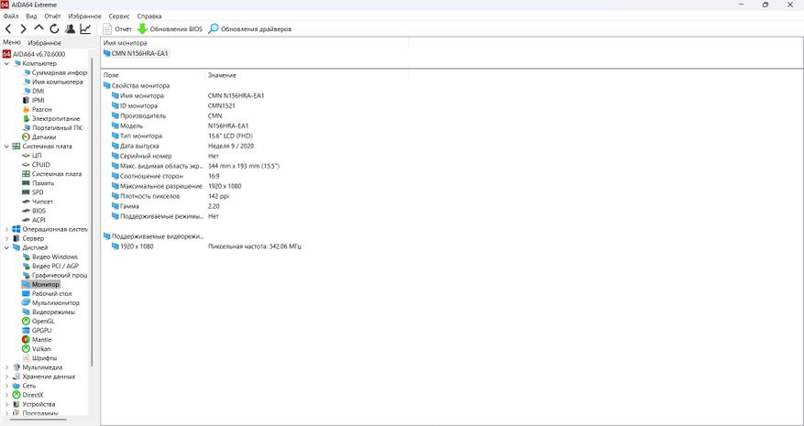
Task: Switch to the Избранное sidebar tab
Action: pos(44,43)
